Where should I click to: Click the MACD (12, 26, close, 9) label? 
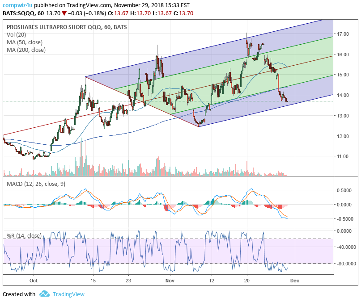point(35,184)
